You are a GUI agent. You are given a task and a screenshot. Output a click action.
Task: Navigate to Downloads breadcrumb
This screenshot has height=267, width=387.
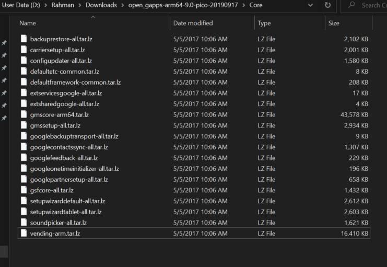(x=101, y=5)
